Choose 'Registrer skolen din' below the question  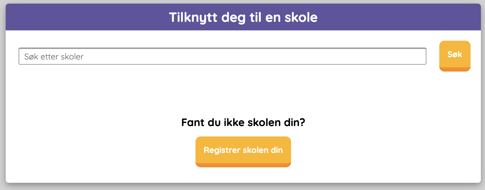pos(243,151)
